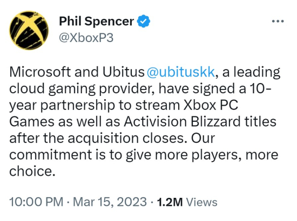Click the Mar 15, 2023 date
The width and height of the screenshot is (297, 221).
(x=110, y=202)
